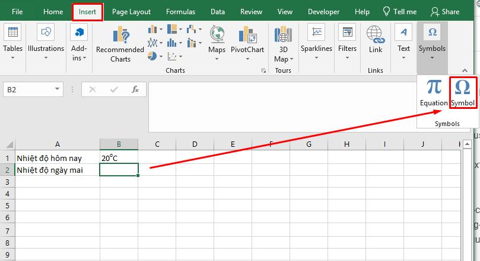Switch to the Data tab
Image resolution: width=480 pixels, height=261 pixels.
coord(218,12)
